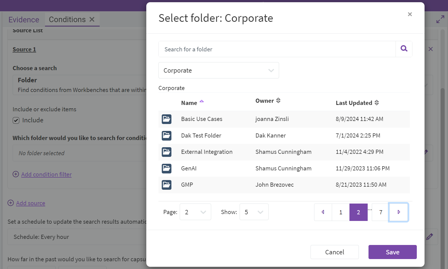This screenshot has width=448, height=269.
Task: Click the GenAI folder icon
Action: (x=166, y=168)
